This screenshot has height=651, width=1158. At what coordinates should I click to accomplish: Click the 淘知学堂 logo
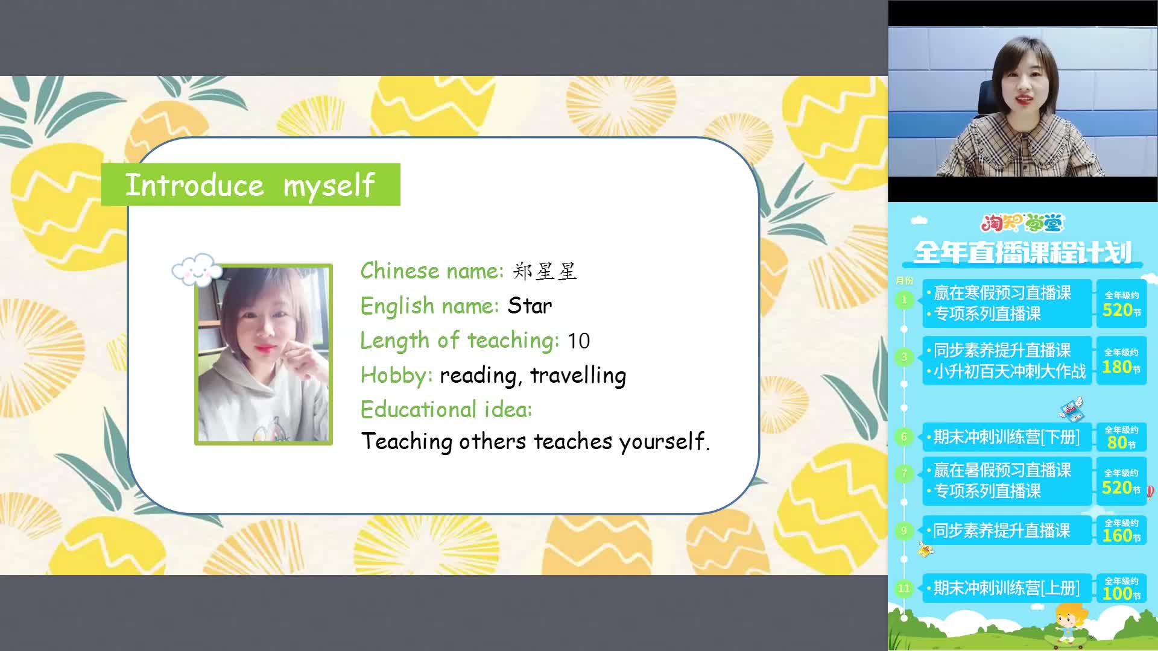(x=1022, y=223)
